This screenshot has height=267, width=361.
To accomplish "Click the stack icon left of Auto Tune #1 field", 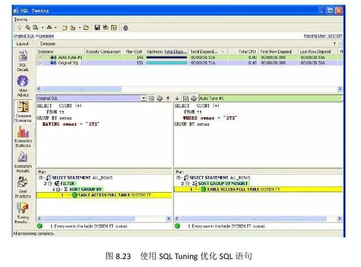I will (194, 98).
